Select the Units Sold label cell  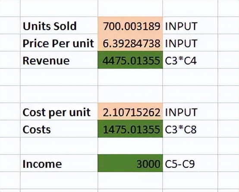pyautogui.click(x=59, y=26)
